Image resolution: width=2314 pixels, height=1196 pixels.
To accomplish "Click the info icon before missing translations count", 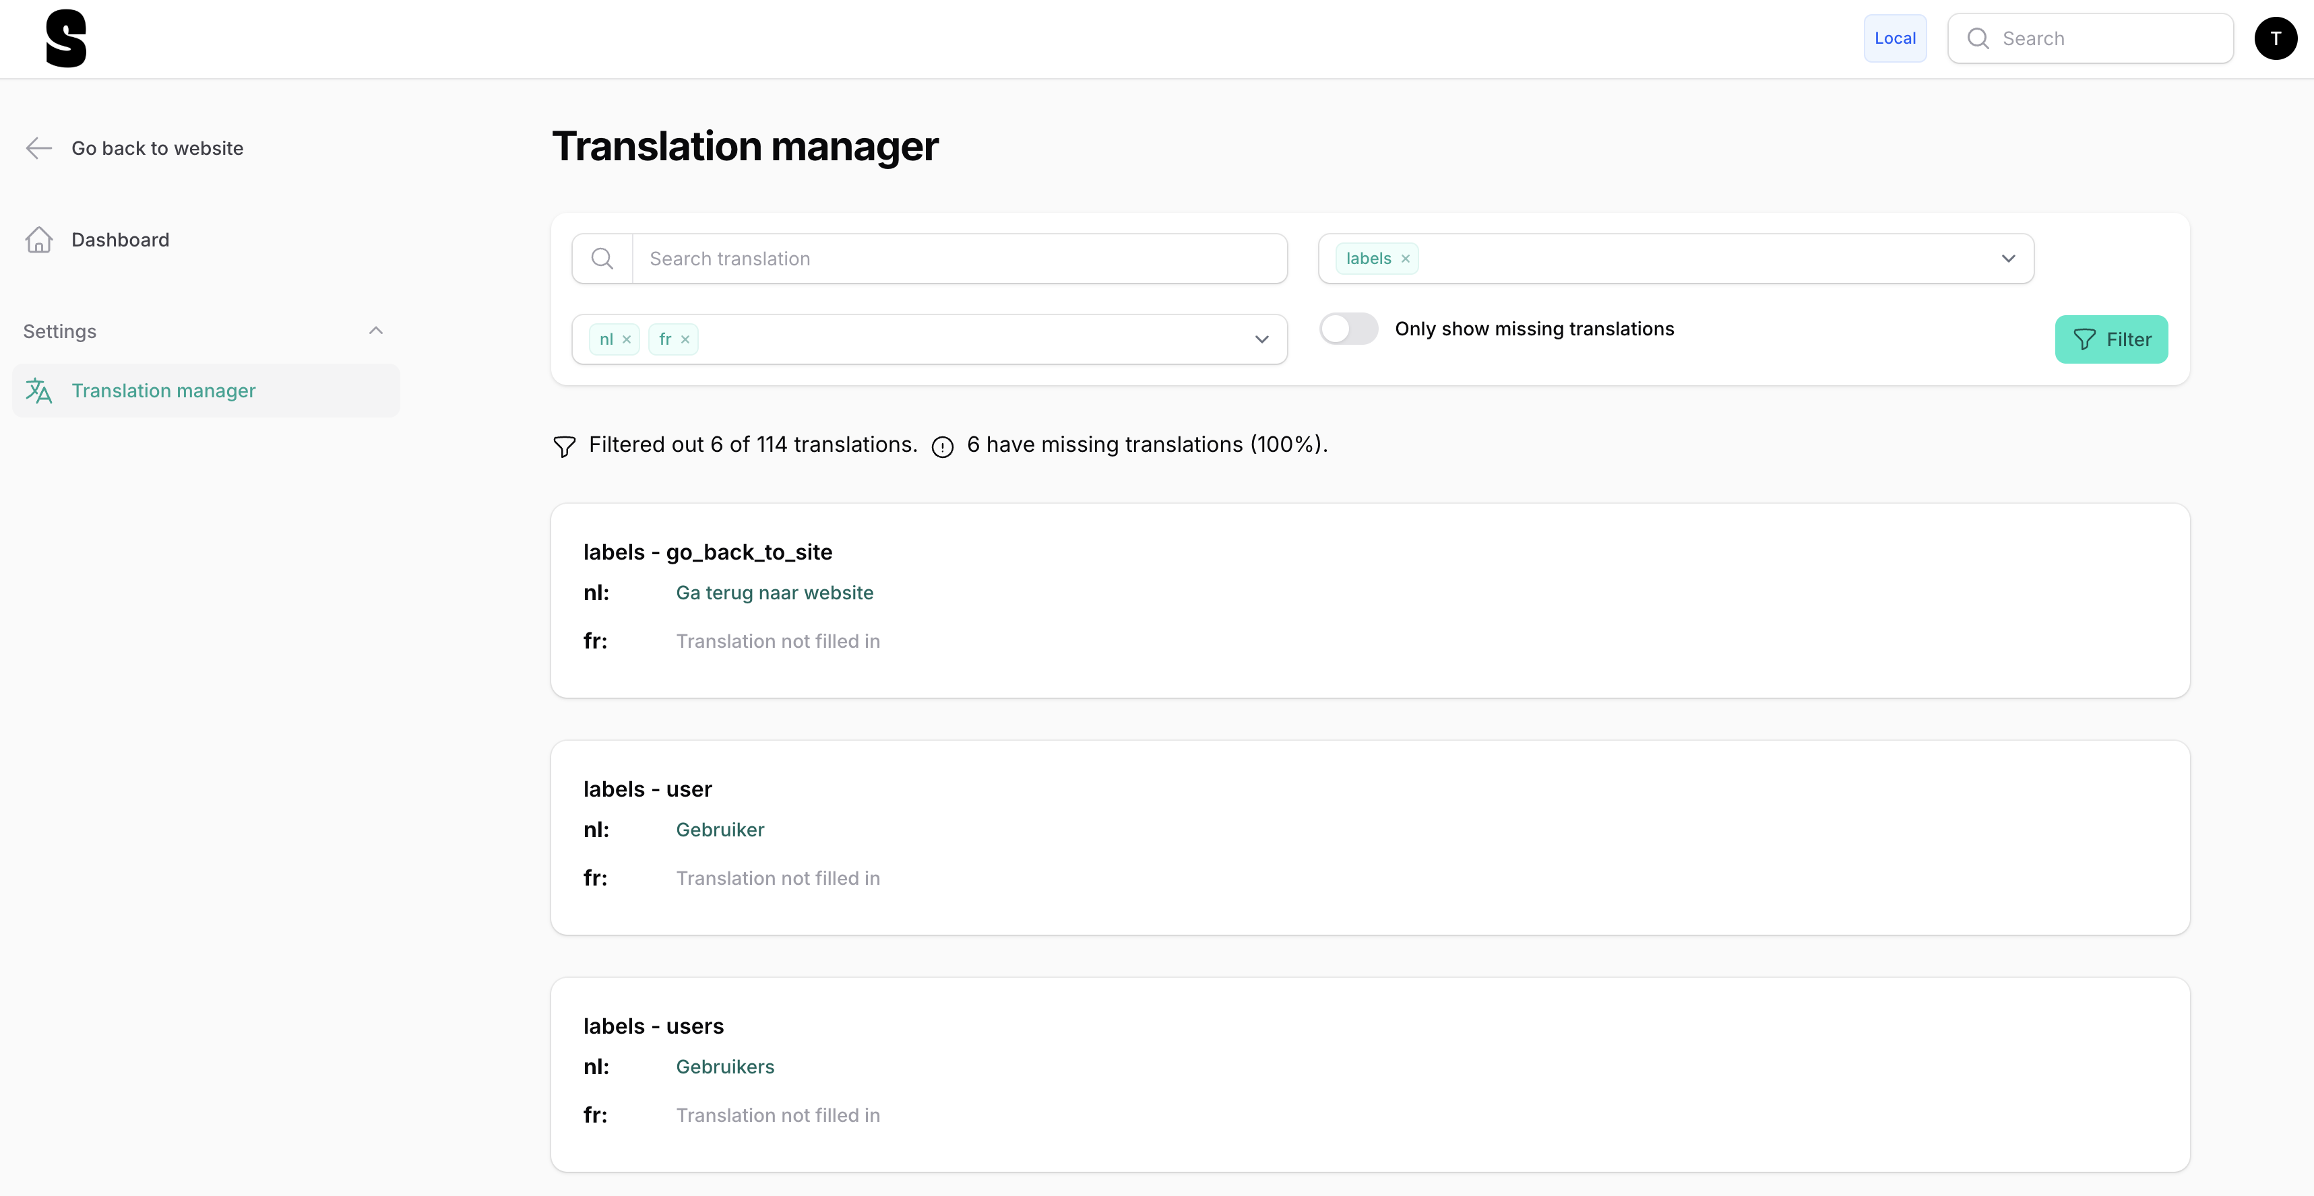I will point(942,446).
